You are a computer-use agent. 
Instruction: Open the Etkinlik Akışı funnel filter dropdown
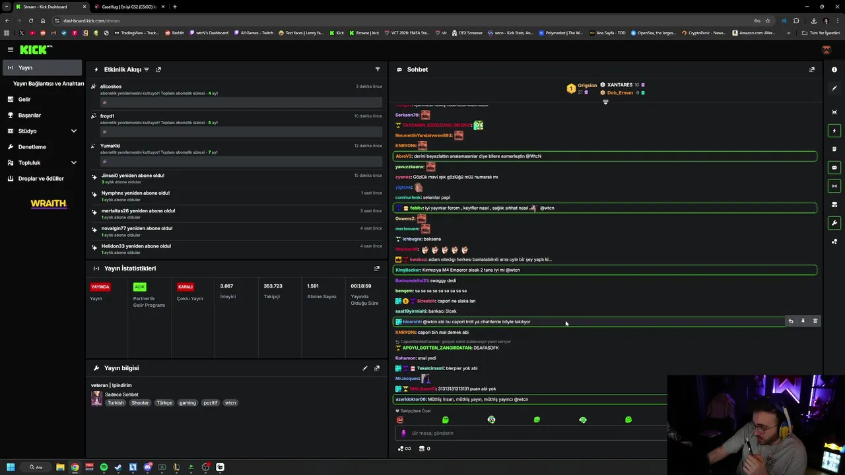(x=378, y=69)
